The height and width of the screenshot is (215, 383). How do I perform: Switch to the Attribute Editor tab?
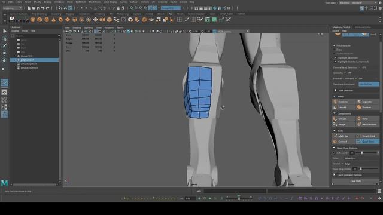363,27
